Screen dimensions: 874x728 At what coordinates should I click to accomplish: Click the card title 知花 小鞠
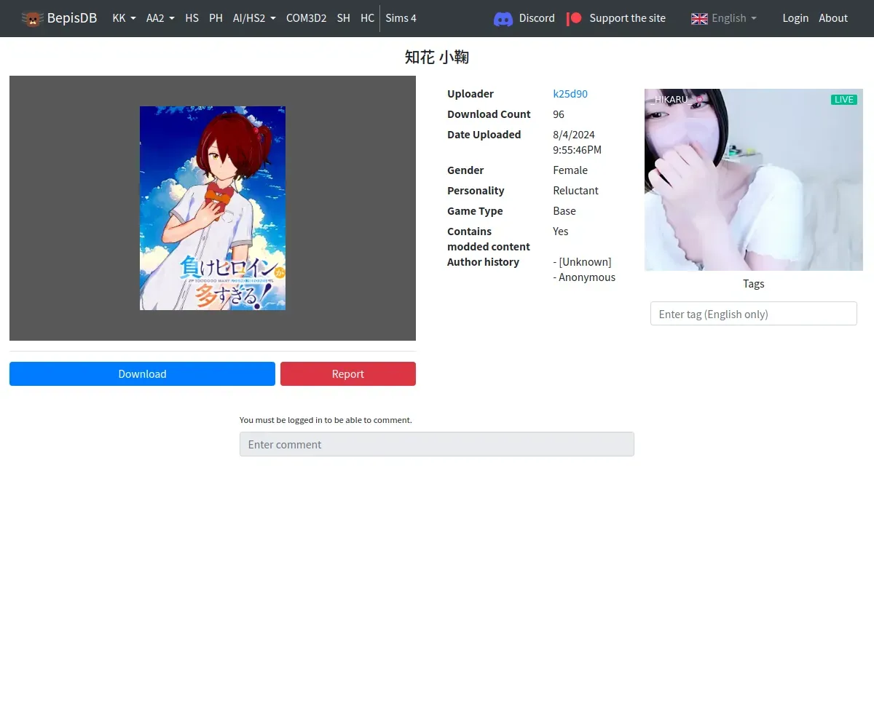coord(437,58)
